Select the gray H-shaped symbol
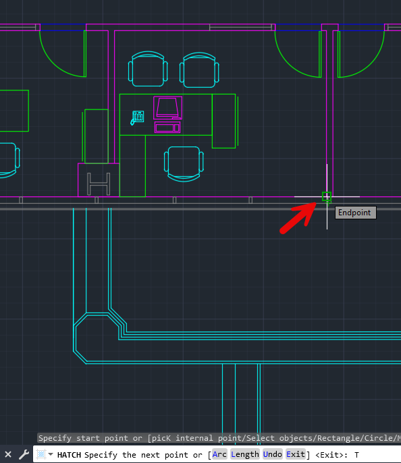 pos(99,184)
